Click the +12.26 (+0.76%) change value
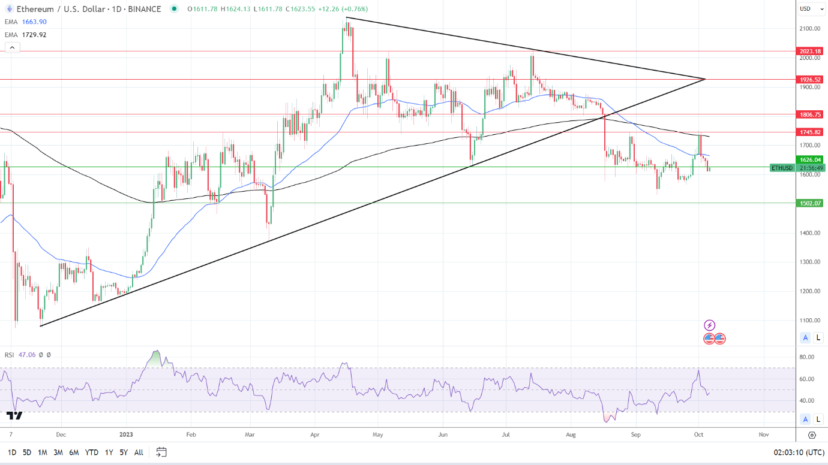 344,9
